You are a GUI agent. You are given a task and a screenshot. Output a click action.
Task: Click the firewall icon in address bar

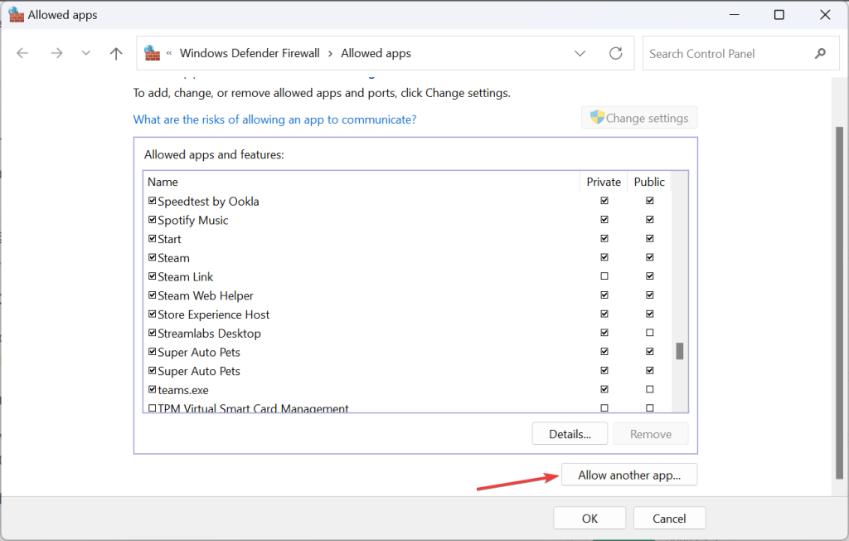point(153,53)
